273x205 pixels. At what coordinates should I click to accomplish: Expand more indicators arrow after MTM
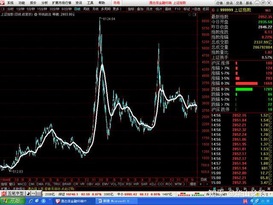(184, 184)
